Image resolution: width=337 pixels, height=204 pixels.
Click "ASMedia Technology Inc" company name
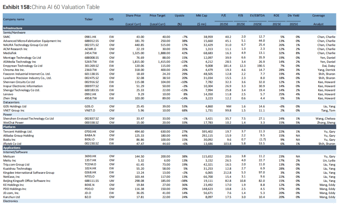pos(20,62)
